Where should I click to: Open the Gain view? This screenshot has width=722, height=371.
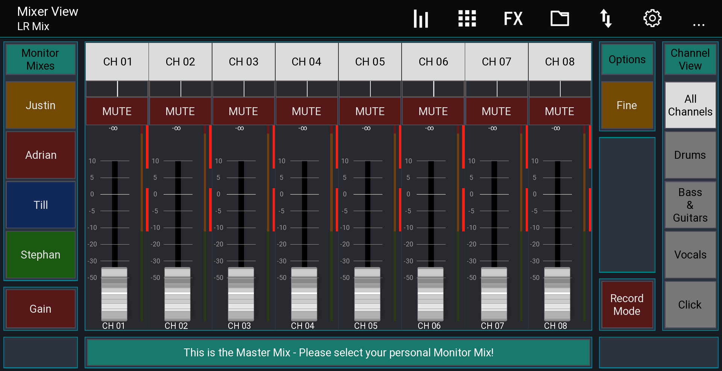tap(40, 309)
